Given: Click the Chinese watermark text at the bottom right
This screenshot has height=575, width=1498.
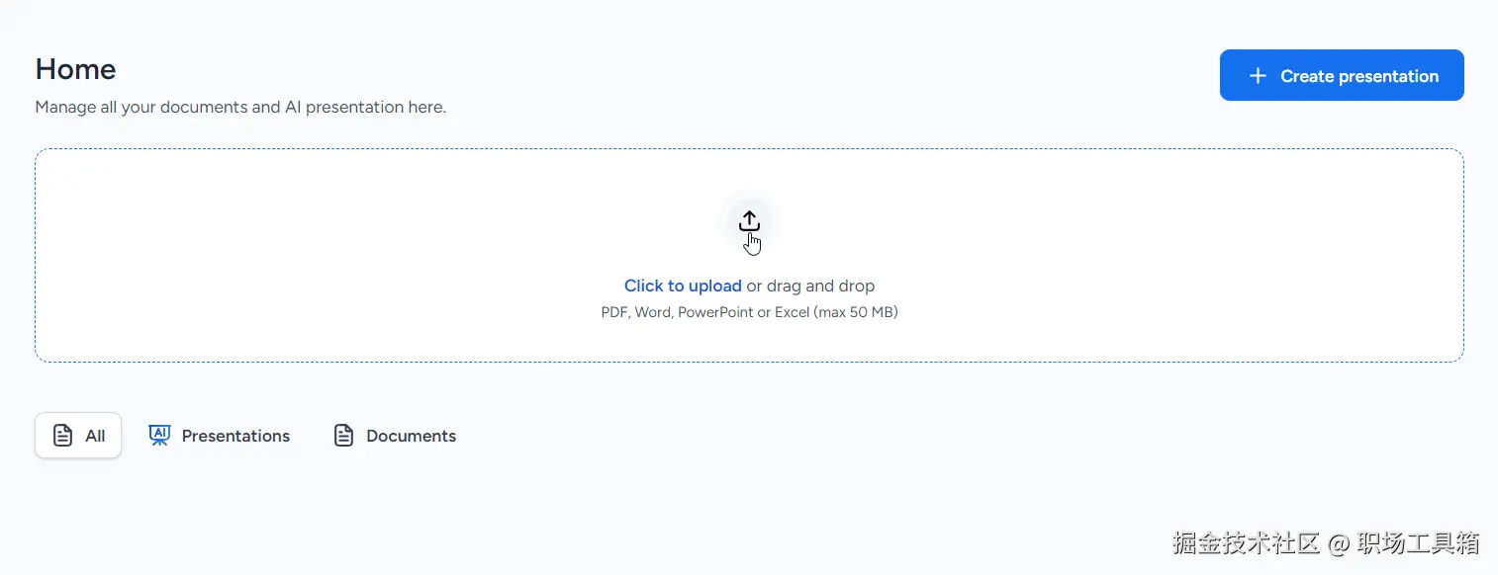Looking at the screenshot, I should [1326, 542].
